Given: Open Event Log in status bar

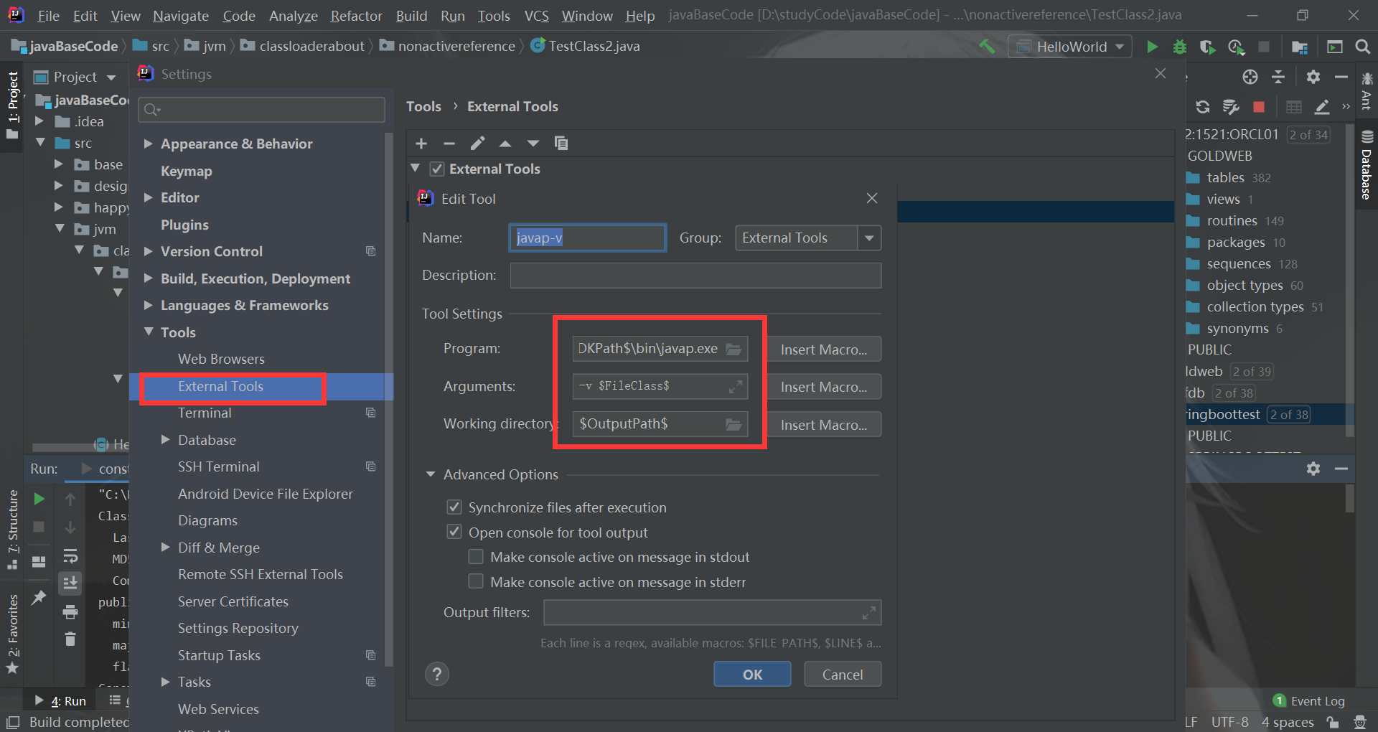Looking at the screenshot, I should point(1309,701).
